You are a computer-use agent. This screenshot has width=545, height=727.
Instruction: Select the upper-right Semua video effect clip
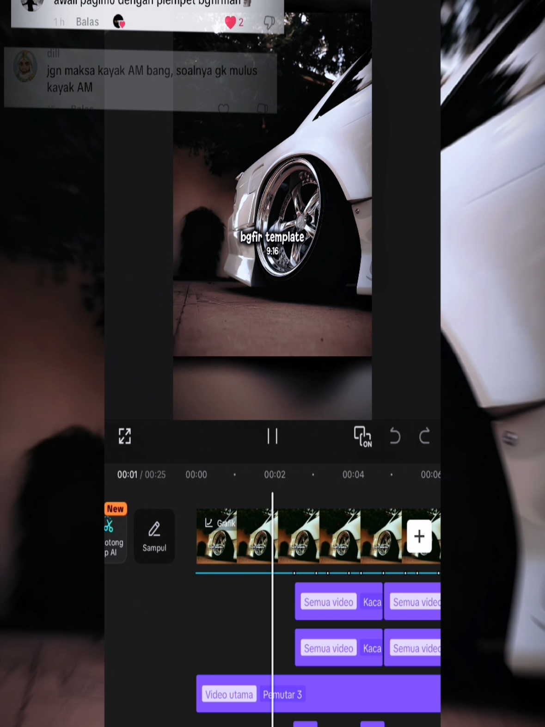[412, 602]
